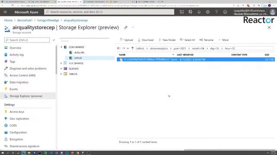Open Shared access signature
Image resolution: width=277 pixels, height=155 pixels.
[24, 146]
